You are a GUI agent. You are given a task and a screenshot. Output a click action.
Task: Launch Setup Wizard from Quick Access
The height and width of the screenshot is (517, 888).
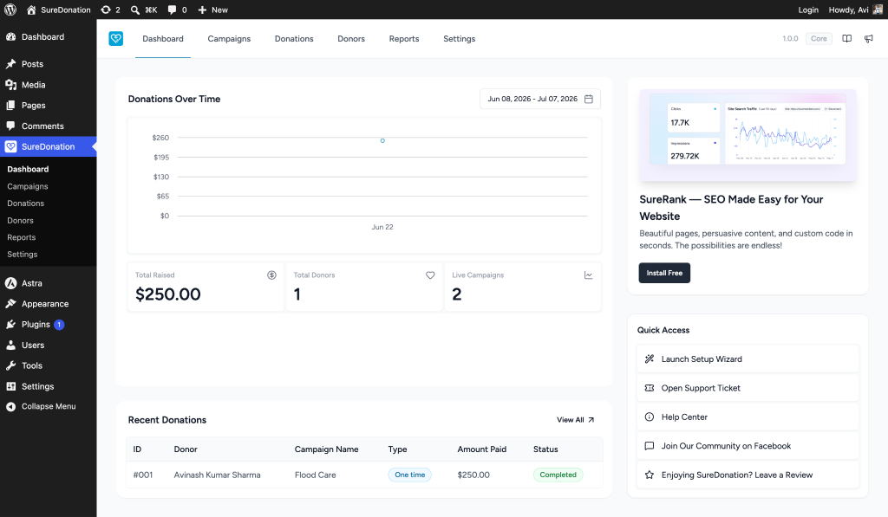pos(748,359)
